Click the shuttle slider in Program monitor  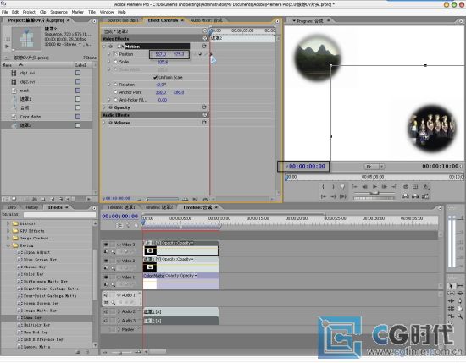pyautogui.click(x=374, y=193)
